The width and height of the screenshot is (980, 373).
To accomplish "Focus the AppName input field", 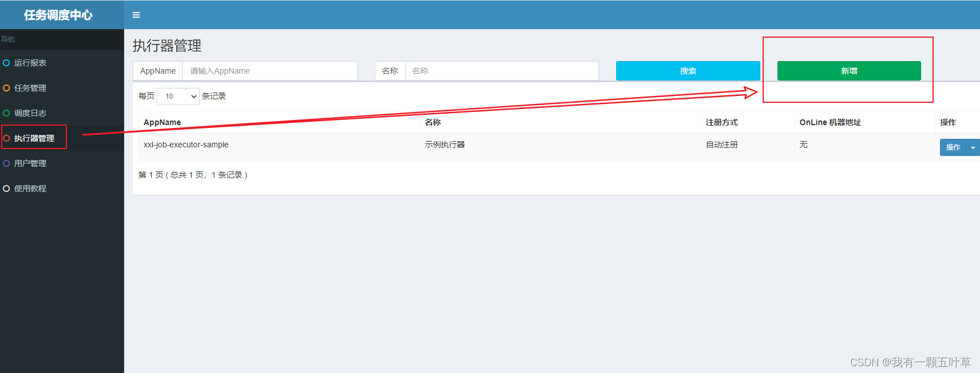I will pyautogui.click(x=270, y=71).
